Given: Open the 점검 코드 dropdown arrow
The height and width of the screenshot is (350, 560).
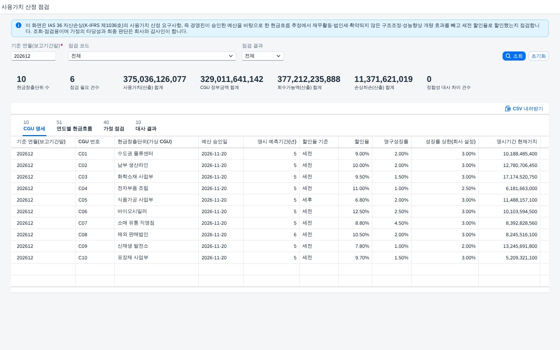Looking at the screenshot, I should (x=231, y=56).
